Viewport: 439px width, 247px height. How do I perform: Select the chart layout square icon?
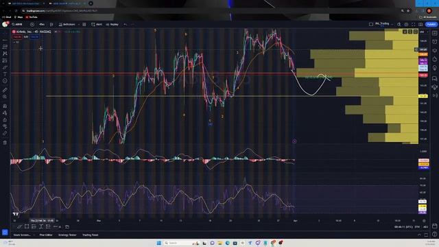point(371,25)
